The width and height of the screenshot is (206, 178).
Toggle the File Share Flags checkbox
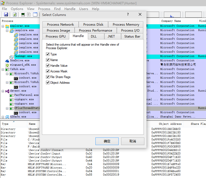tap(48, 77)
